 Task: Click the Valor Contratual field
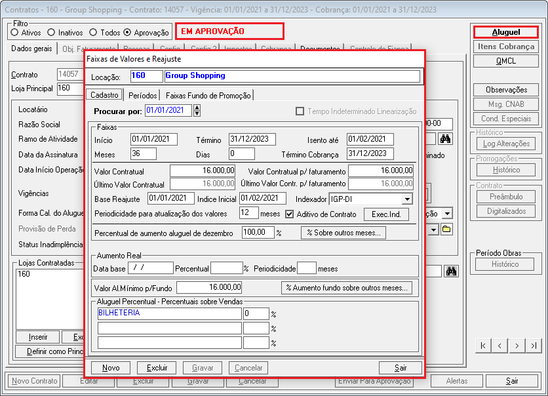pyautogui.click(x=203, y=171)
